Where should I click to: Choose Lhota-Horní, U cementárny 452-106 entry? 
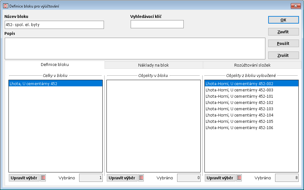click(239, 128)
